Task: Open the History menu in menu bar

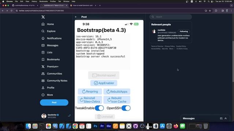Action: tap(34, 1)
